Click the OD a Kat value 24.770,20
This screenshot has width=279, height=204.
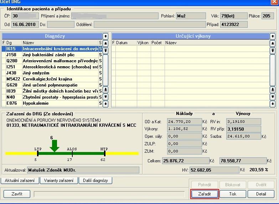point(184,122)
